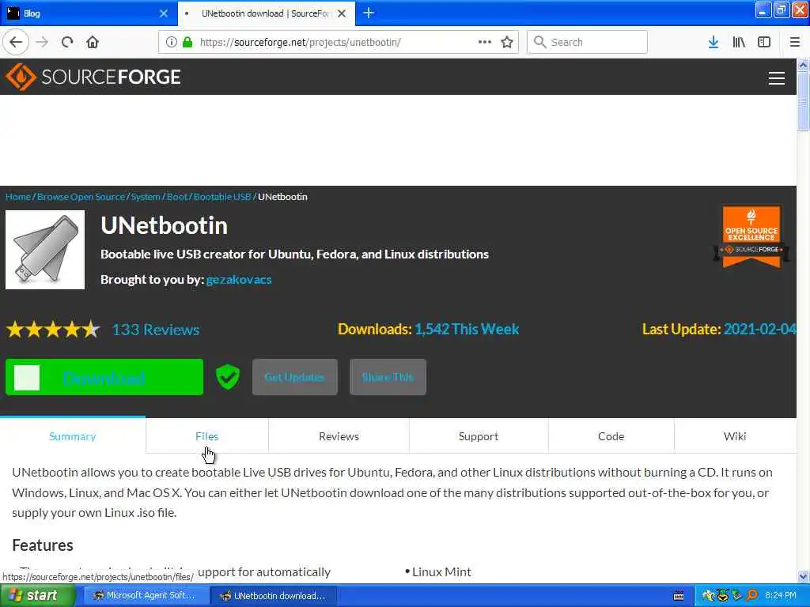Click the browser Search box
The image size is (810, 607).
click(588, 42)
